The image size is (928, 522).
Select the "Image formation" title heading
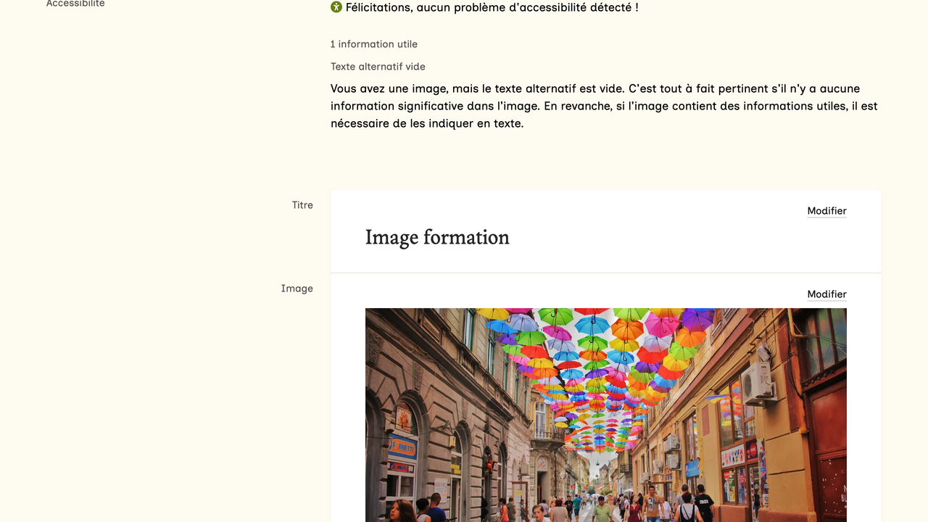[437, 237]
